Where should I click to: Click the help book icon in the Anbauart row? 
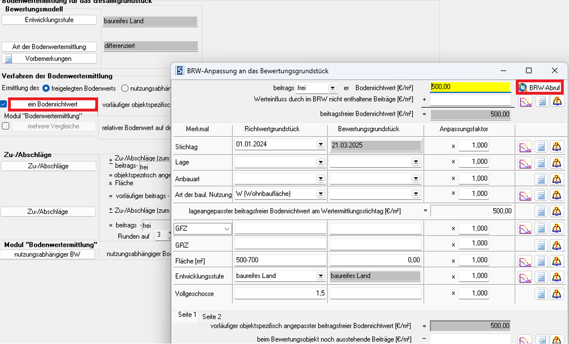pyautogui.click(x=556, y=179)
